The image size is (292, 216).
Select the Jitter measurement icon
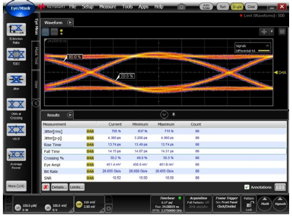16,79
